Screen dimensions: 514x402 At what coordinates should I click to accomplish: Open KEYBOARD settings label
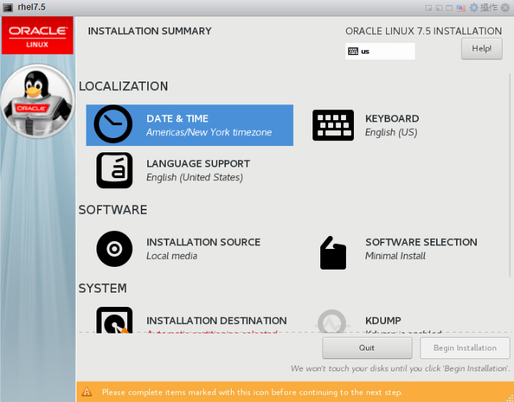[392, 119]
